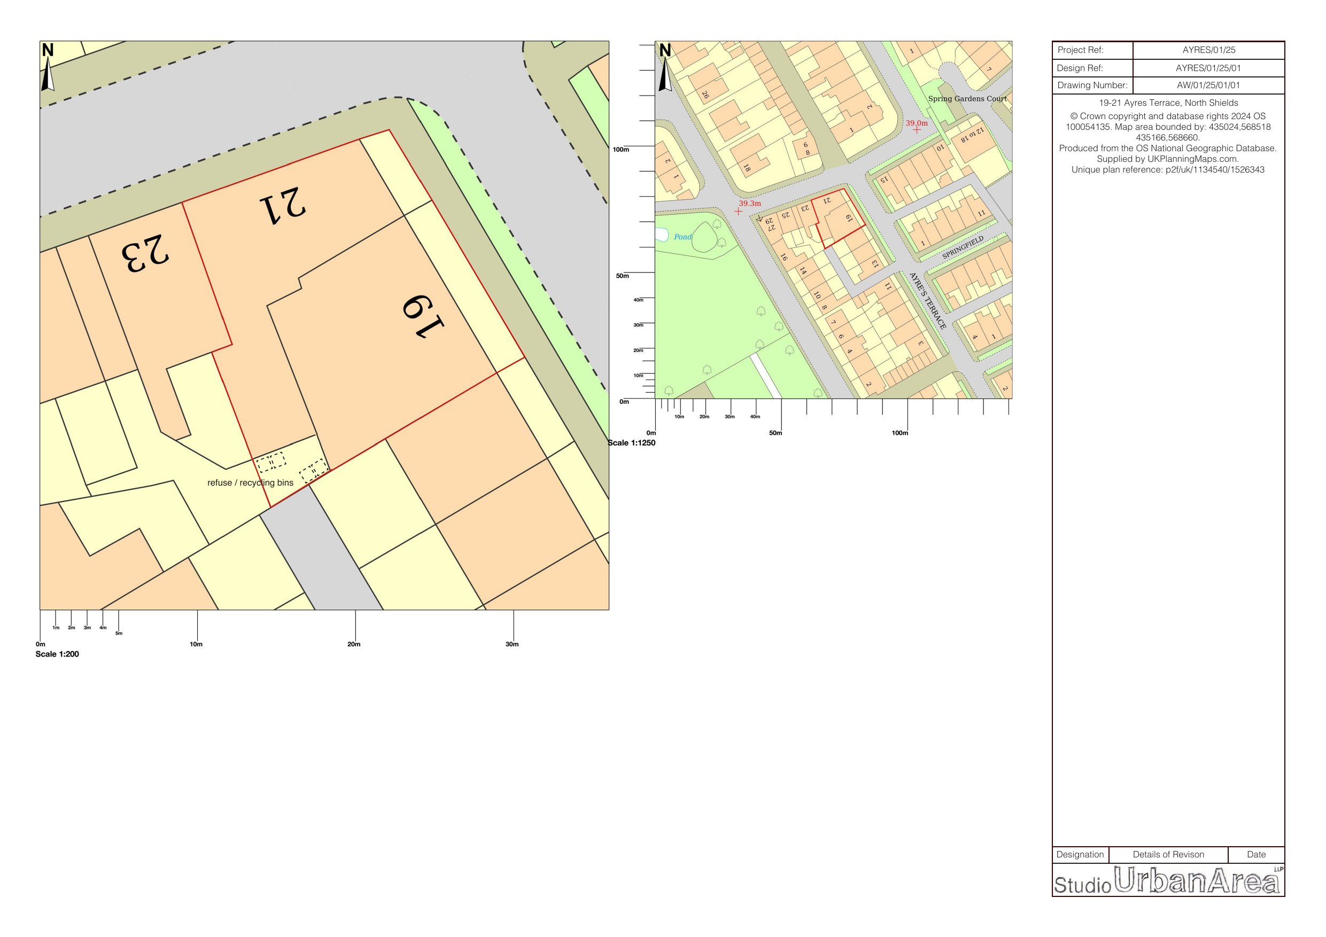
Task: Click the 'Spring Gardens Court' map label
Action: (967, 99)
